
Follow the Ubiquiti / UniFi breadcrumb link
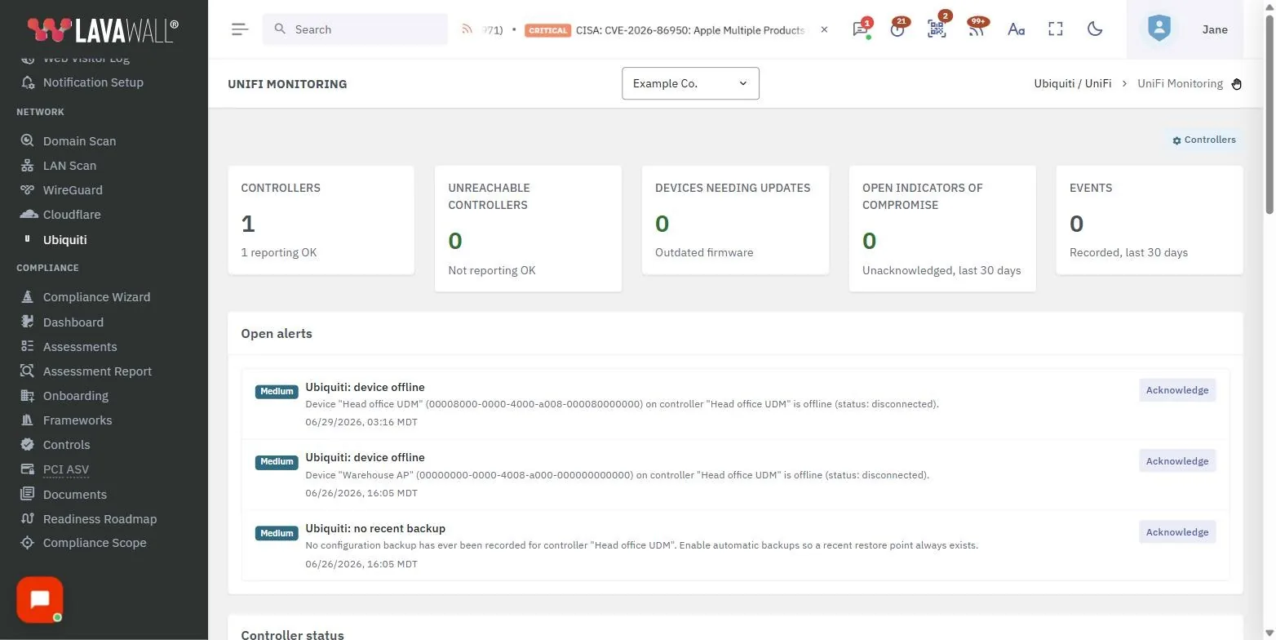click(x=1072, y=83)
